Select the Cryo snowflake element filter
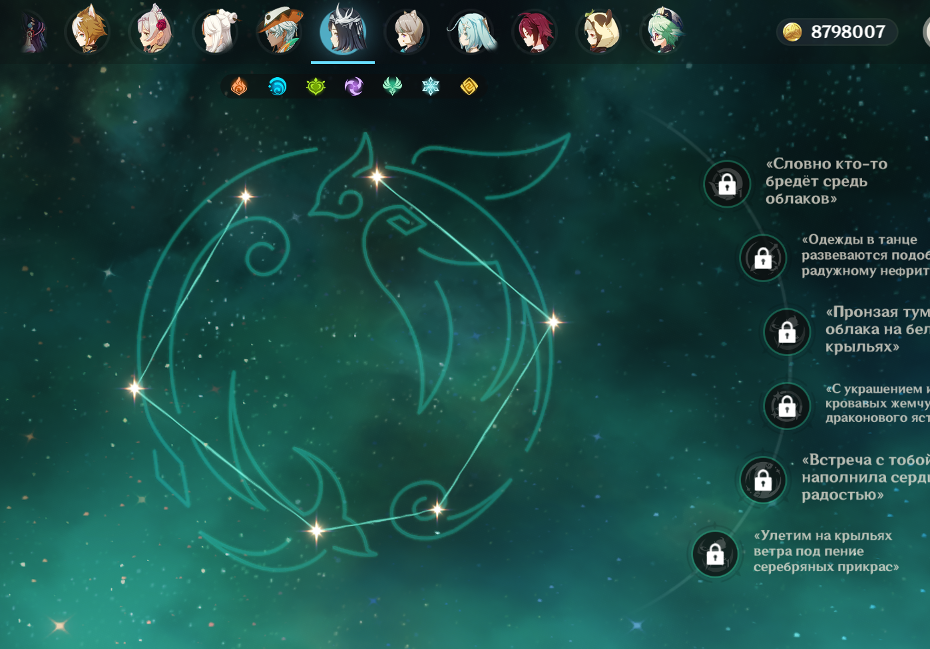The width and height of the screenshot is (930, 649). [x=431, y=87]
